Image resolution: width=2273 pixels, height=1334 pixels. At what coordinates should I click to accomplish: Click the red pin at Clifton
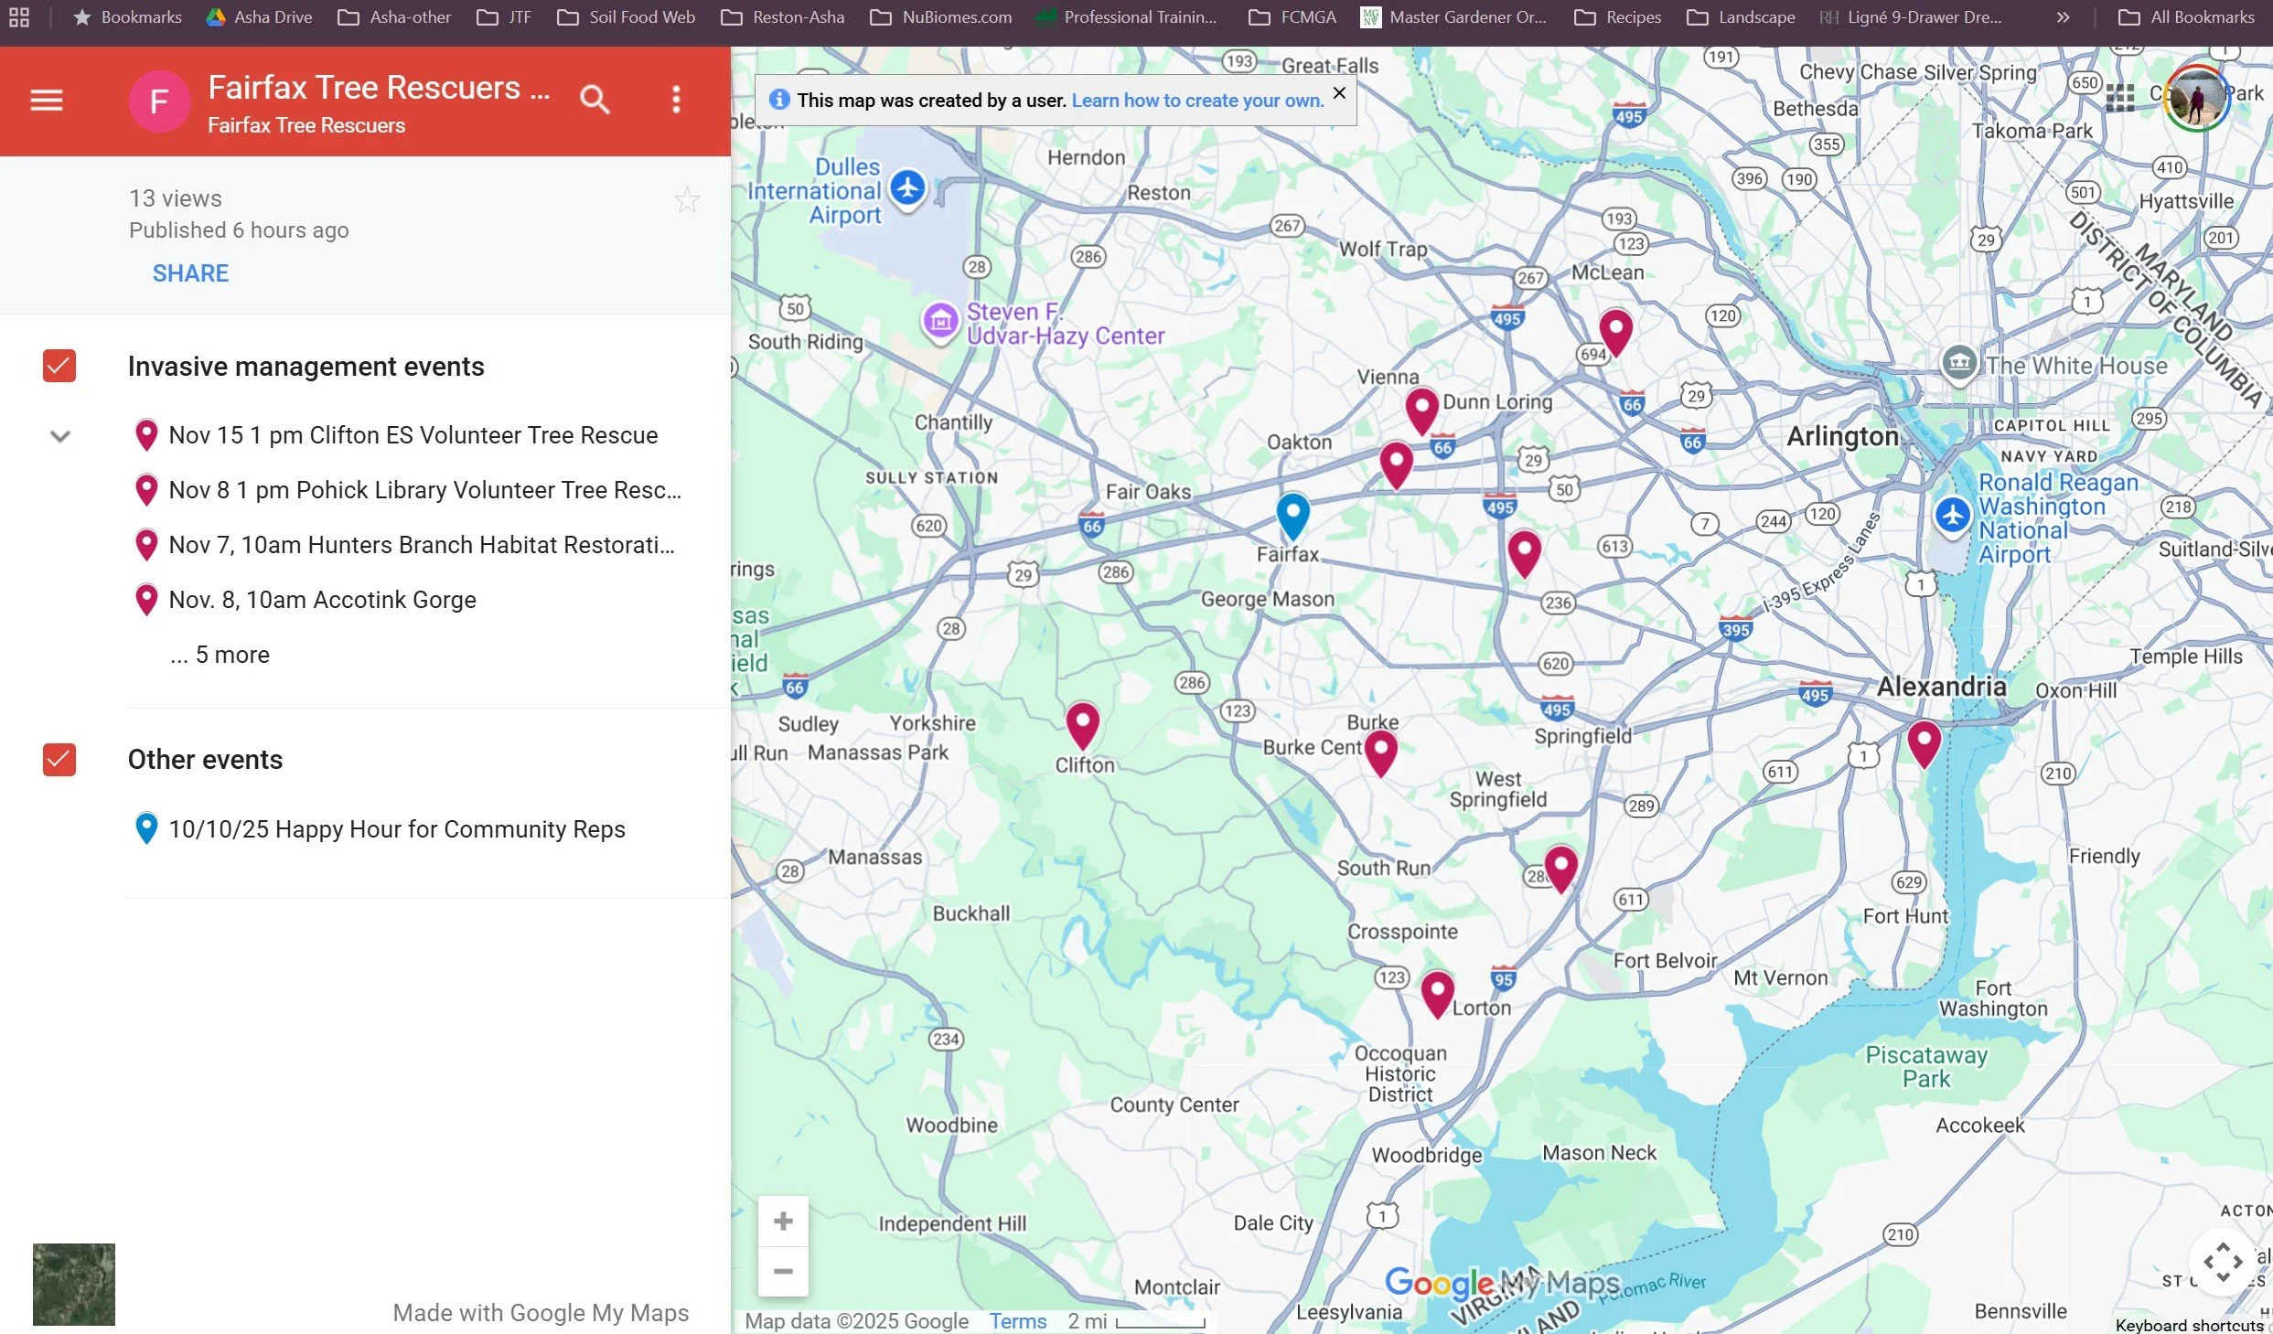(1082, 723)
